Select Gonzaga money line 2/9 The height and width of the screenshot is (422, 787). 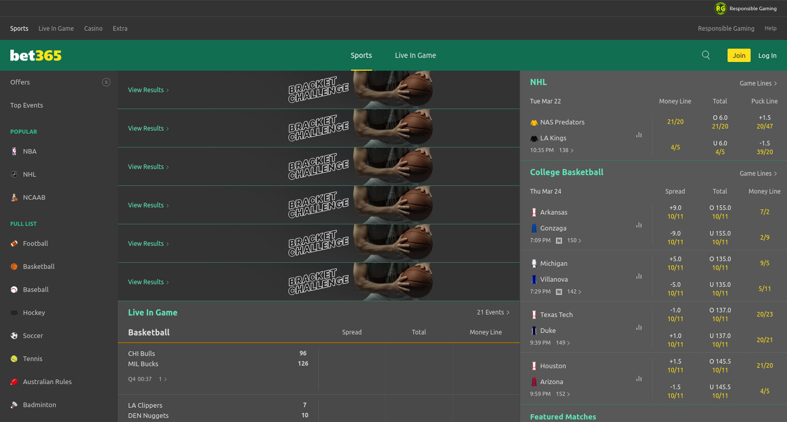(x=764, y=238)
